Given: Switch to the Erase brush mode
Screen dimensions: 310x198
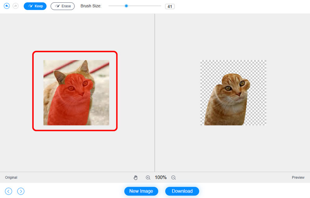Looking at the screenshot, I should coord(62,6).
